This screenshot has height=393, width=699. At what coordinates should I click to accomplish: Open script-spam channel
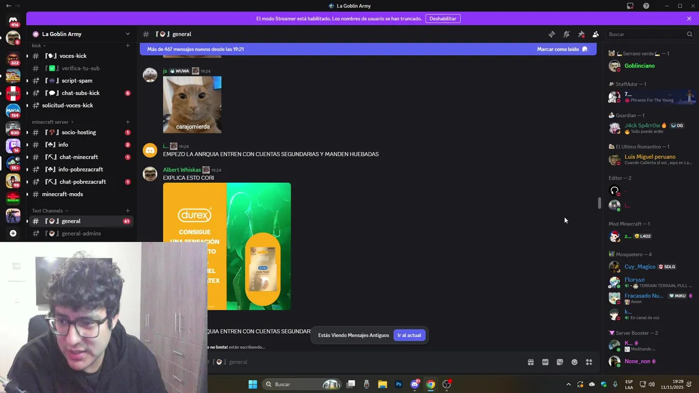coord(80,81)
